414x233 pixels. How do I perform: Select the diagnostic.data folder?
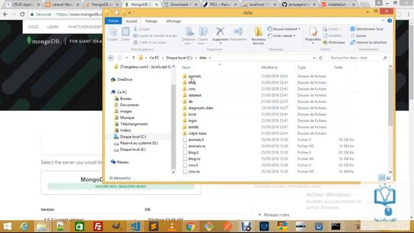(x=201, y=108)
